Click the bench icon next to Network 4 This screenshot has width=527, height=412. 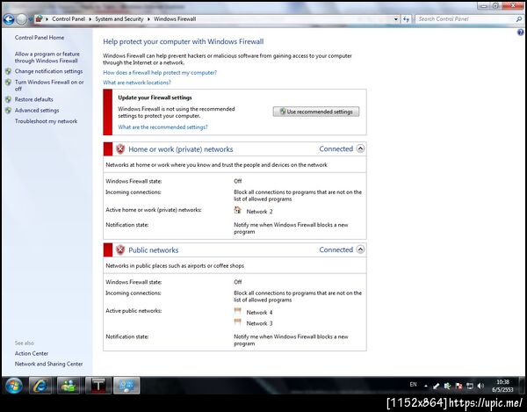[238, 311]
